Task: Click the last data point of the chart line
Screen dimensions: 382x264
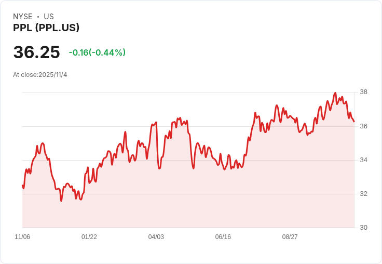Action: click(x=354, y=122)
